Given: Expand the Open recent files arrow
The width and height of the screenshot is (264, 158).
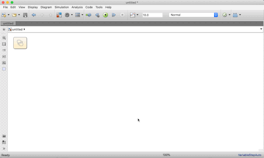Looking at the screenshot, I should point(19,15).
